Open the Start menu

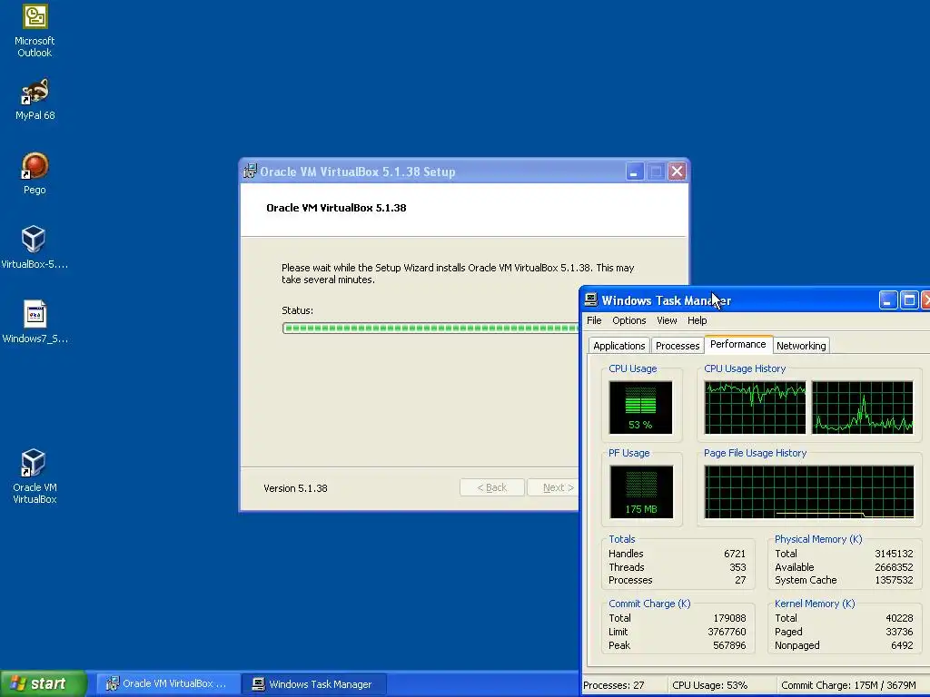point(44,683)
